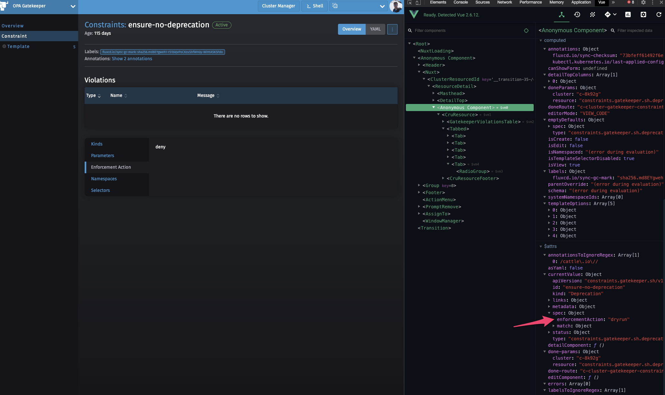Toggle sort on the Message column

pos(218,96)
